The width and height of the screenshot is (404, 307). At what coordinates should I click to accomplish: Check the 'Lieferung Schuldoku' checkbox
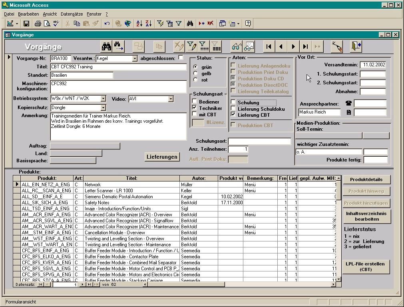click(233, 109)
